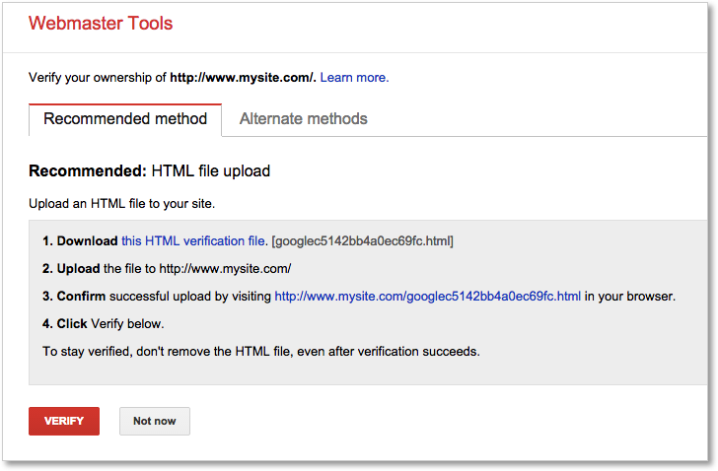Click the bold http://www.mysite.com/ in the ownership line
This screenshot has width=718, height=471.
click(x=243, y=77)
